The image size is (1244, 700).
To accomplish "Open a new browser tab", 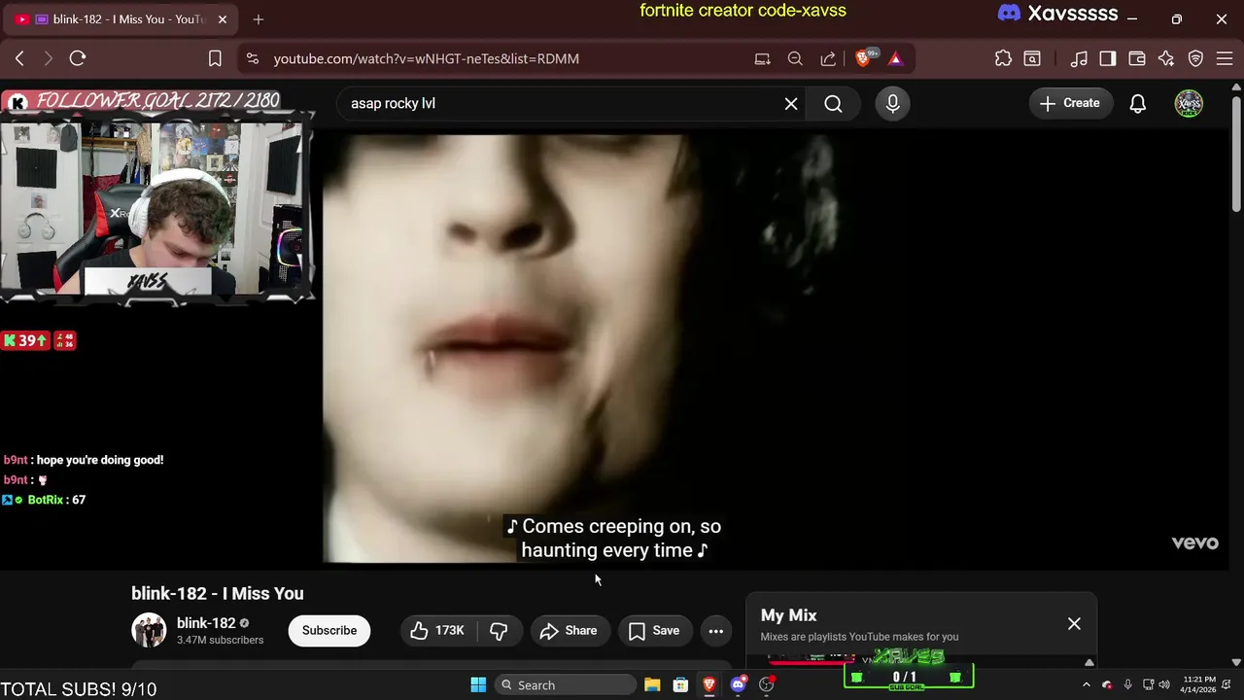I will (258, 19).
